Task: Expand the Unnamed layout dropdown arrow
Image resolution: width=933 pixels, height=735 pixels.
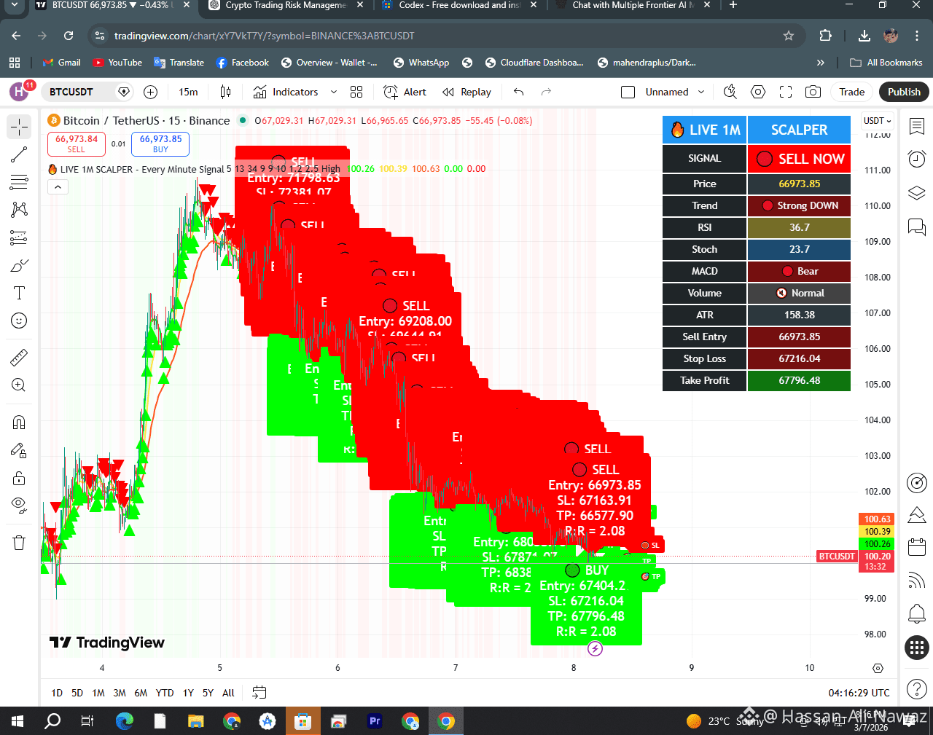Action: 701,92
